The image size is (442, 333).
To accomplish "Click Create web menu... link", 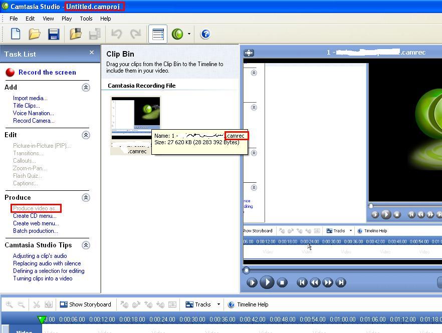I will 36,223.
